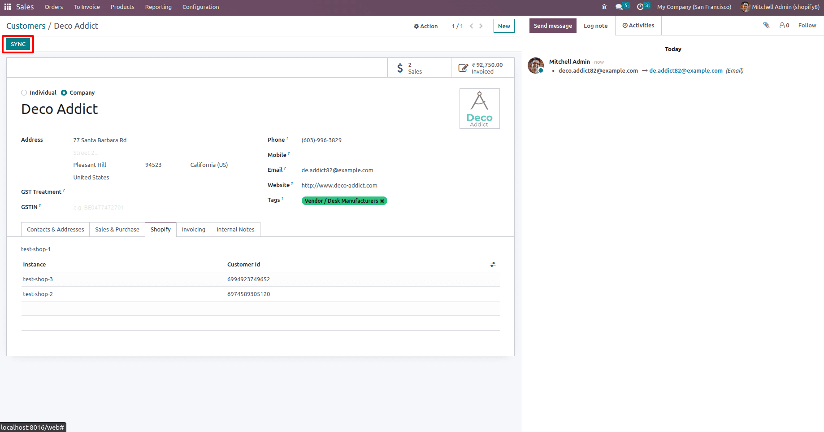Image resolution: width=824 pixels, height=432 pixels.
Task: Go to previous record arrow
Action: coord(471,26)
